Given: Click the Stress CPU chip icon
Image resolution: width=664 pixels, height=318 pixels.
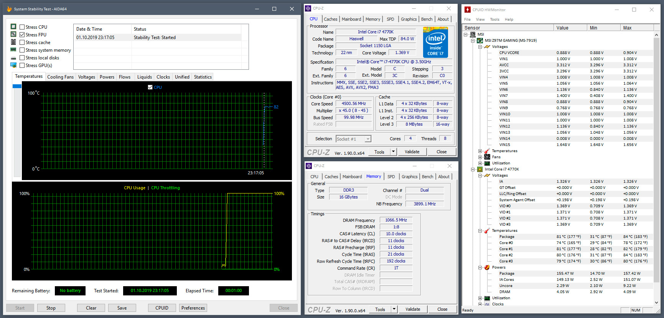Looking at the screenshot, I should tap(13, 27).
